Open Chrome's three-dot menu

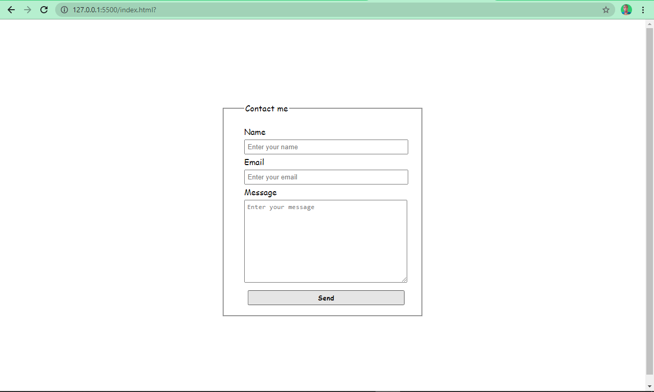pyautogui.click(x=643, y=10)
